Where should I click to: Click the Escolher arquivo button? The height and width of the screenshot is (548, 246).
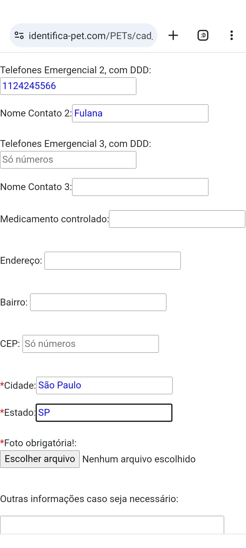coord(40,459)
